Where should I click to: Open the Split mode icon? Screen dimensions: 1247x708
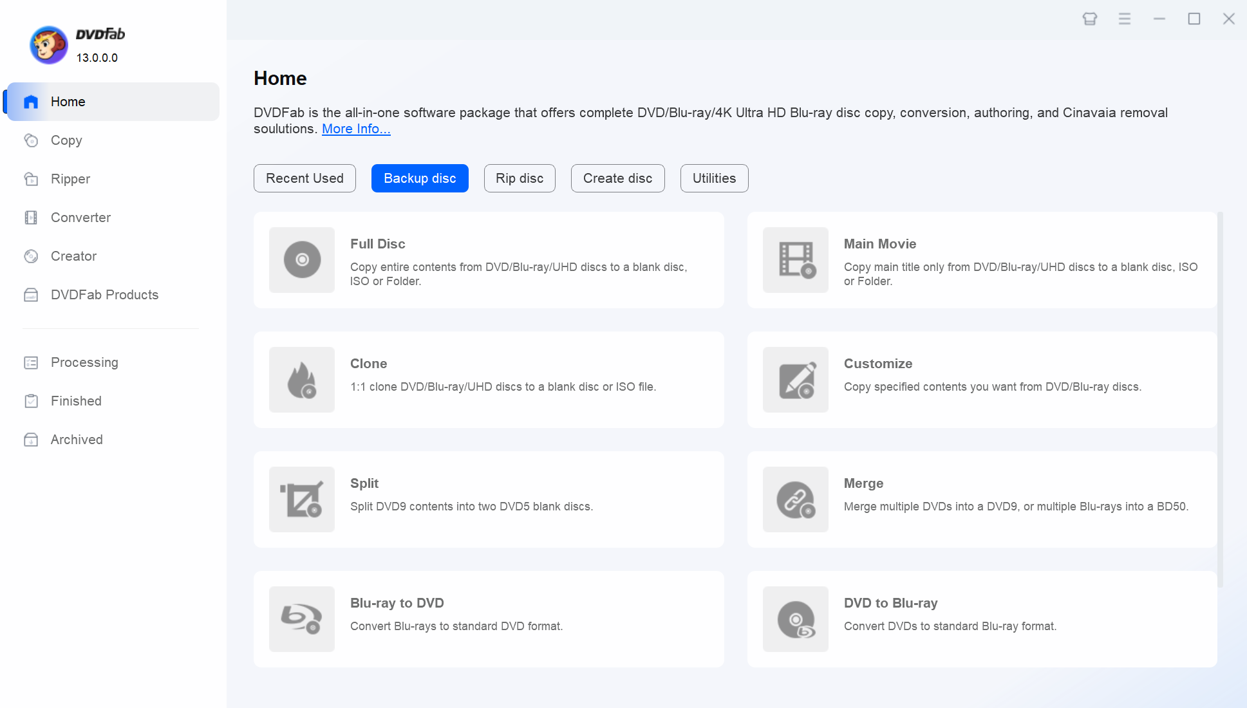tap(302, 499)
